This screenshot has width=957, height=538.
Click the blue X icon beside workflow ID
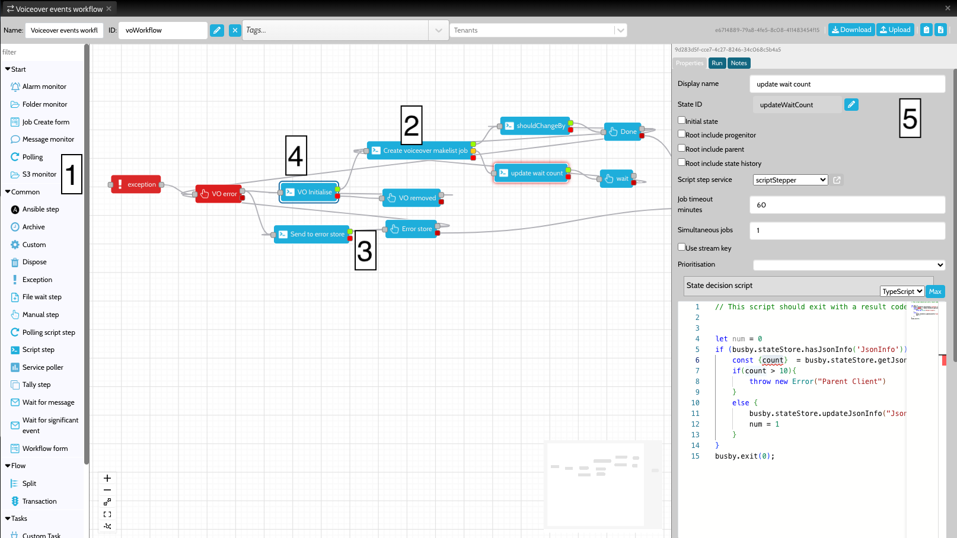[235, 30]
